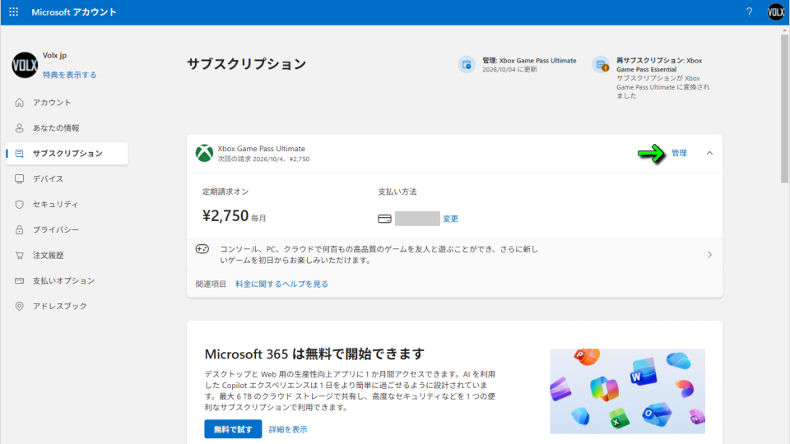Viewport: 790px width, 444px height.
Task: Click the page vertical scrollbar
Action: tap(784, 107)
